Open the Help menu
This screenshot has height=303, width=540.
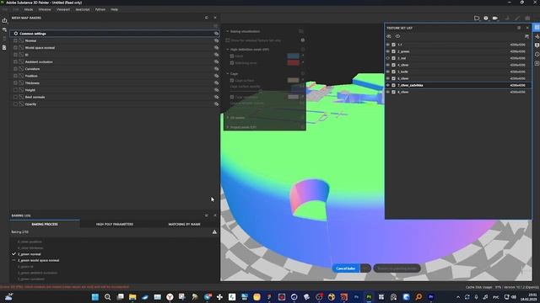(x=115, y=9)
